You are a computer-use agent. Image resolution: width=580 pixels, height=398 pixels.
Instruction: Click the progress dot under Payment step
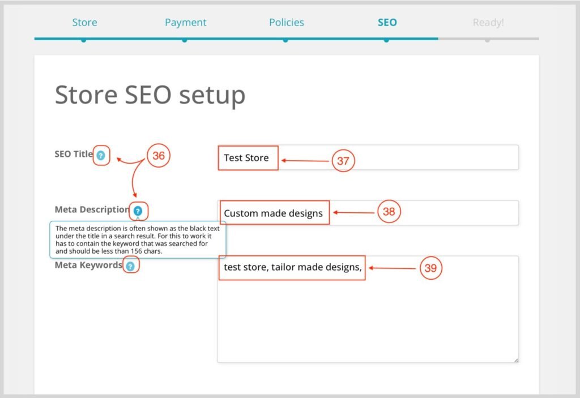point(185,40)
